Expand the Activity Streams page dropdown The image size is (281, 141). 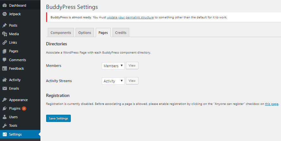(x=113, y=81)
